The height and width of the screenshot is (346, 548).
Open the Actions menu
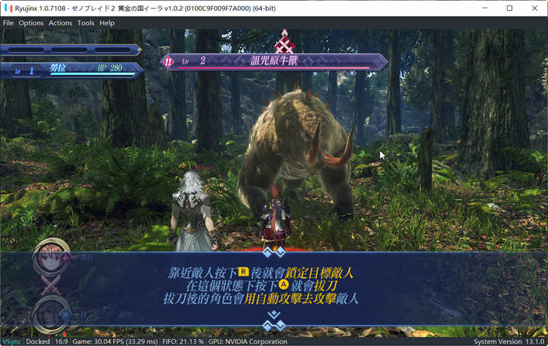60,23
